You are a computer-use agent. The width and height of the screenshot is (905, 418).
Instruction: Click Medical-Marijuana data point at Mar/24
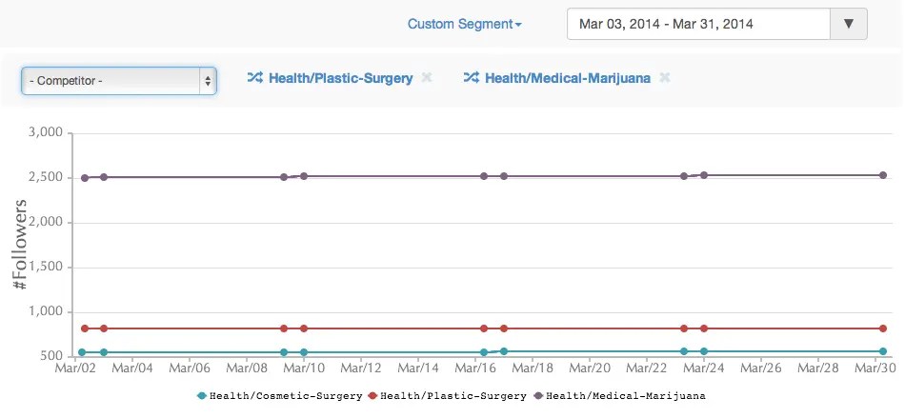coord(704,175)
